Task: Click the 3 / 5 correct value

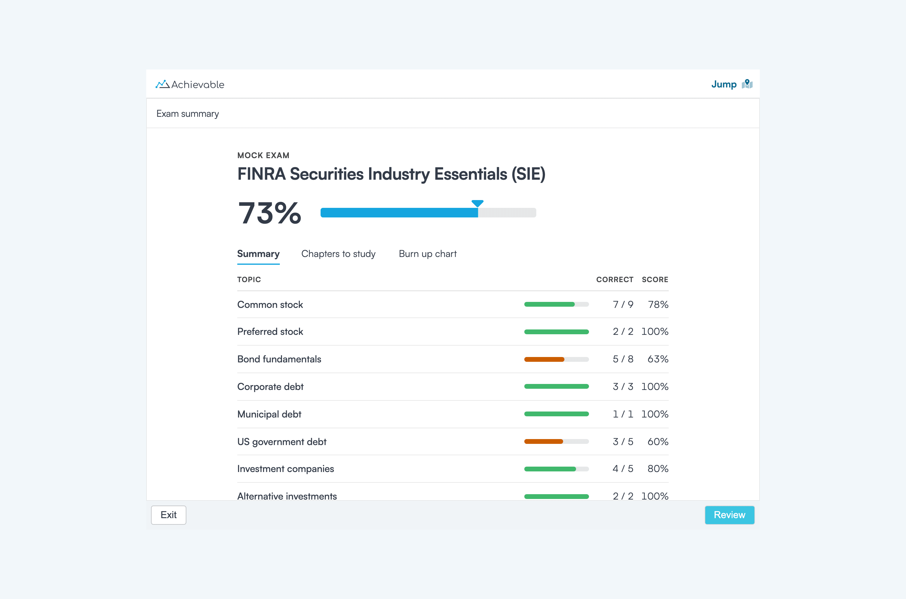Action: pos(623,441)
